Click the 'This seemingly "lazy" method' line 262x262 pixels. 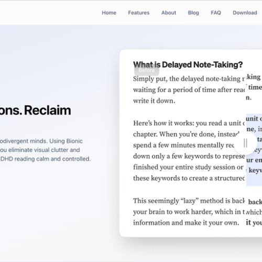(189, 201)
